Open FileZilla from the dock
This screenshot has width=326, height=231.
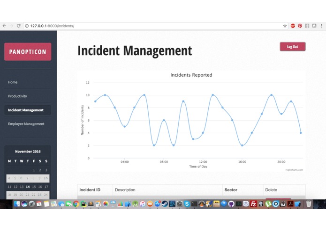tap(253, 204)
